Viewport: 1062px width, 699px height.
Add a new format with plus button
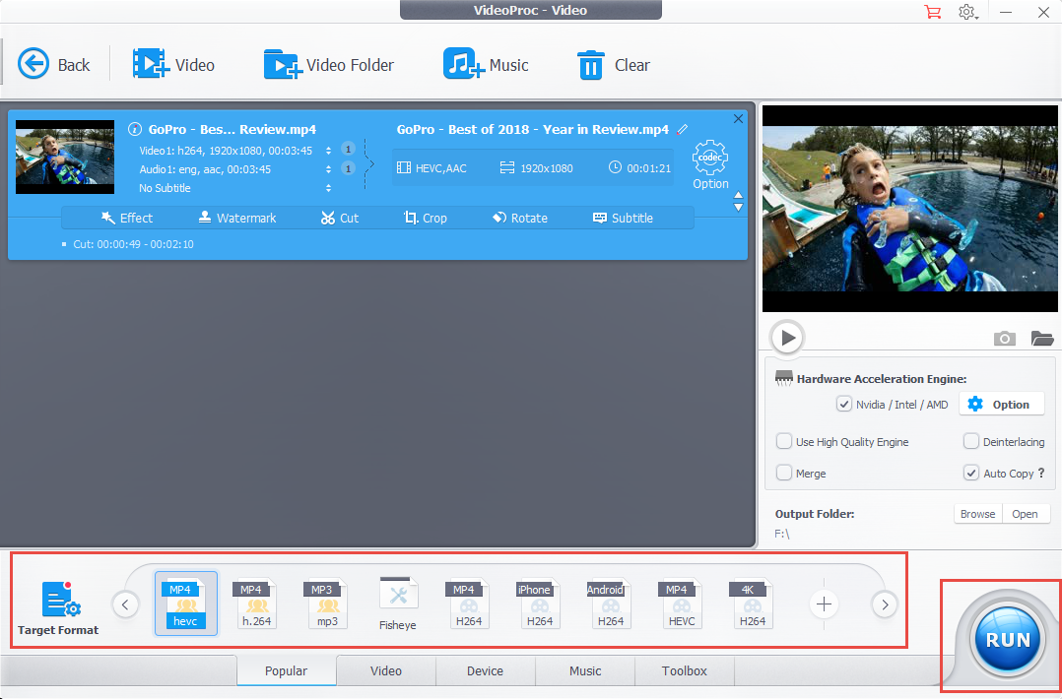(824, 604)
